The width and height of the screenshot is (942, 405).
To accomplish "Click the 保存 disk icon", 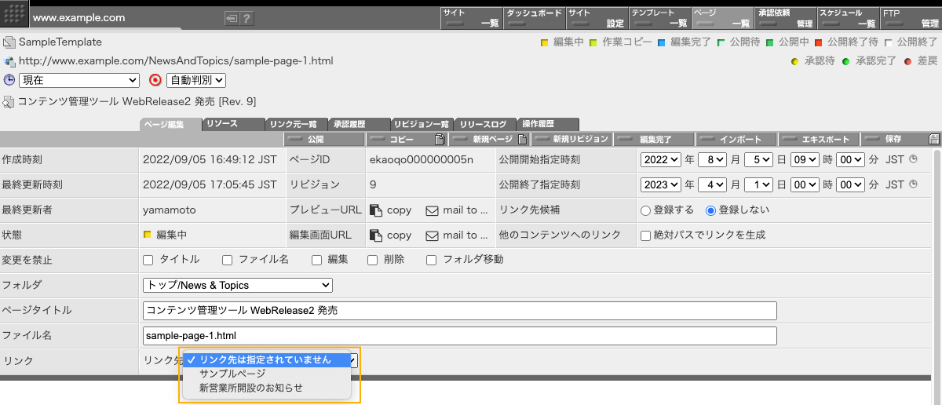I will point(934,139).
